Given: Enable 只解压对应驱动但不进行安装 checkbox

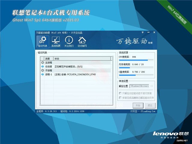Looking at the screenshot, I should pos(121,93).
